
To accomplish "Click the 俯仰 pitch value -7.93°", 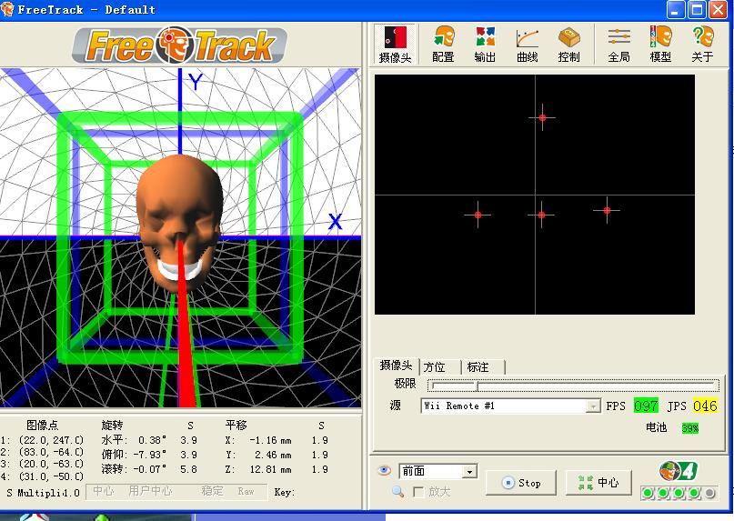I will (x=149, y=455).
